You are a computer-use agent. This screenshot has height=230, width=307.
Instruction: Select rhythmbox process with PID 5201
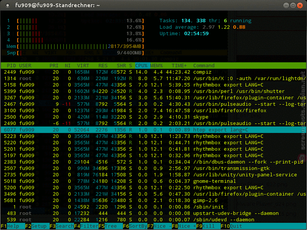click(153, 149)
